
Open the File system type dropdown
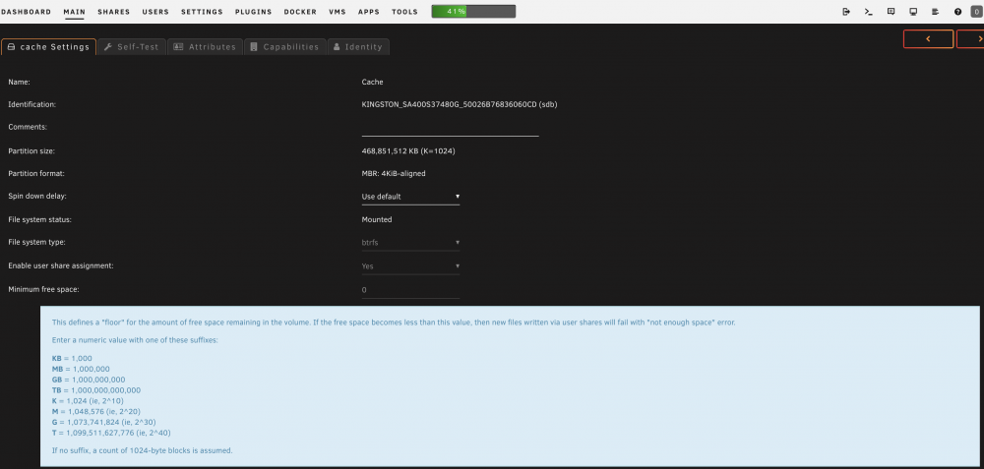point(410,242)
